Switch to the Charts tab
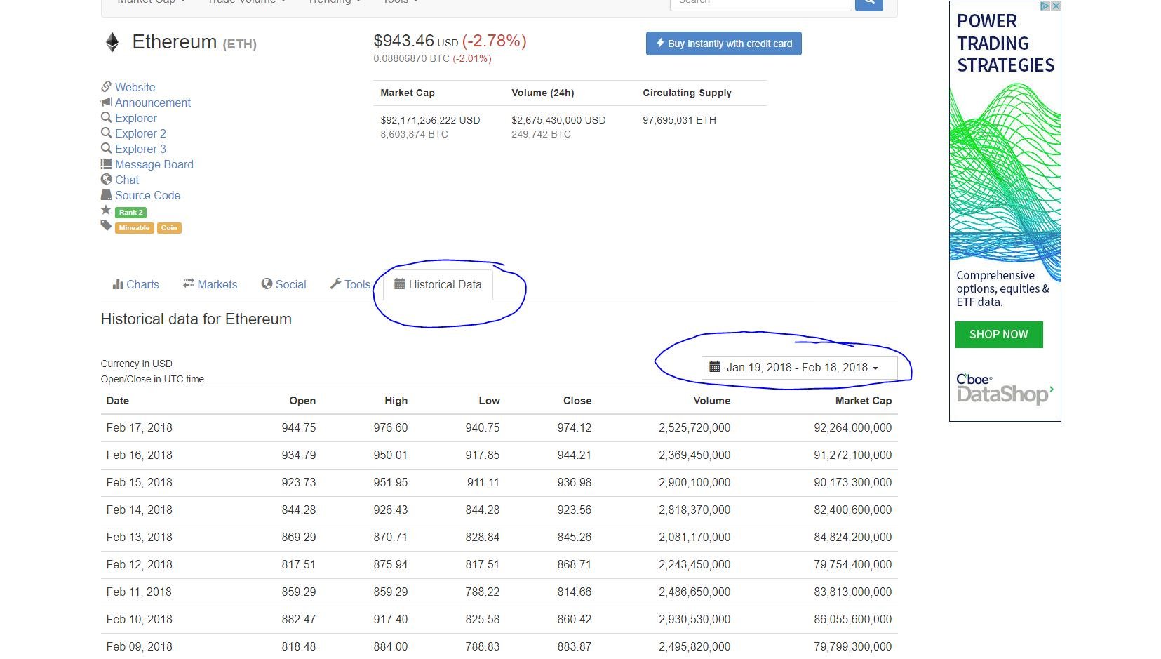Viewport: 1161px width, 659px height. [x=136, y=284]
